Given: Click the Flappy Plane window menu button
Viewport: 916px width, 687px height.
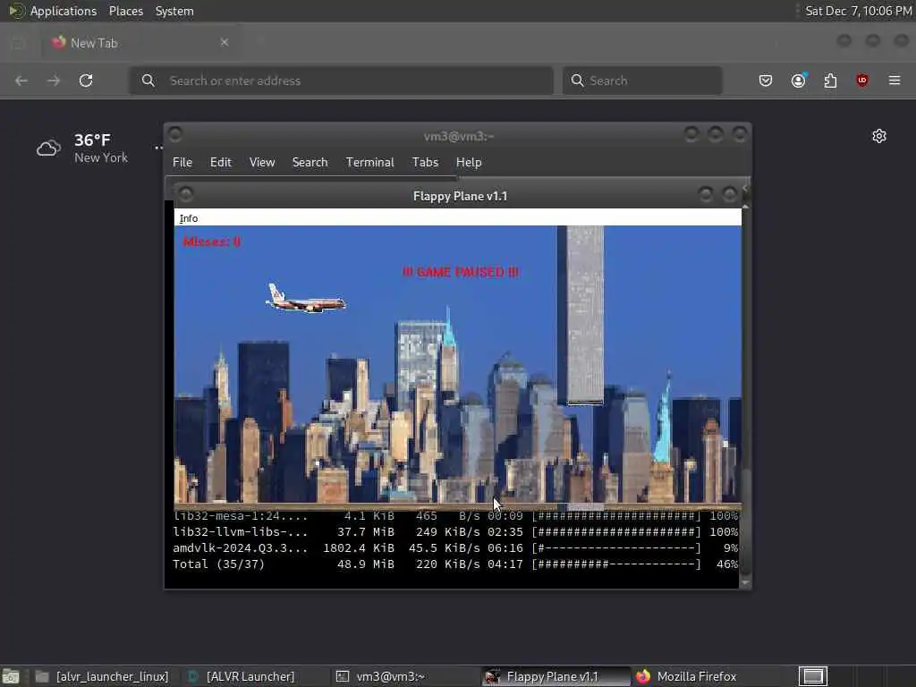Looking at the screenshot, I should (186, 194).
